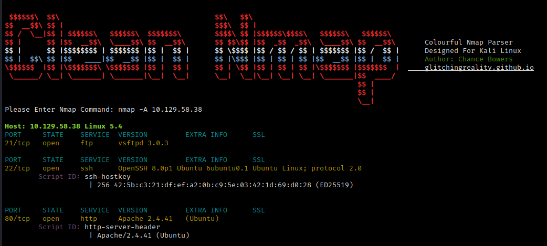Click the ftp service name
Image resolution: width=547 pixels, height=246 pixels.
[87, 143]
